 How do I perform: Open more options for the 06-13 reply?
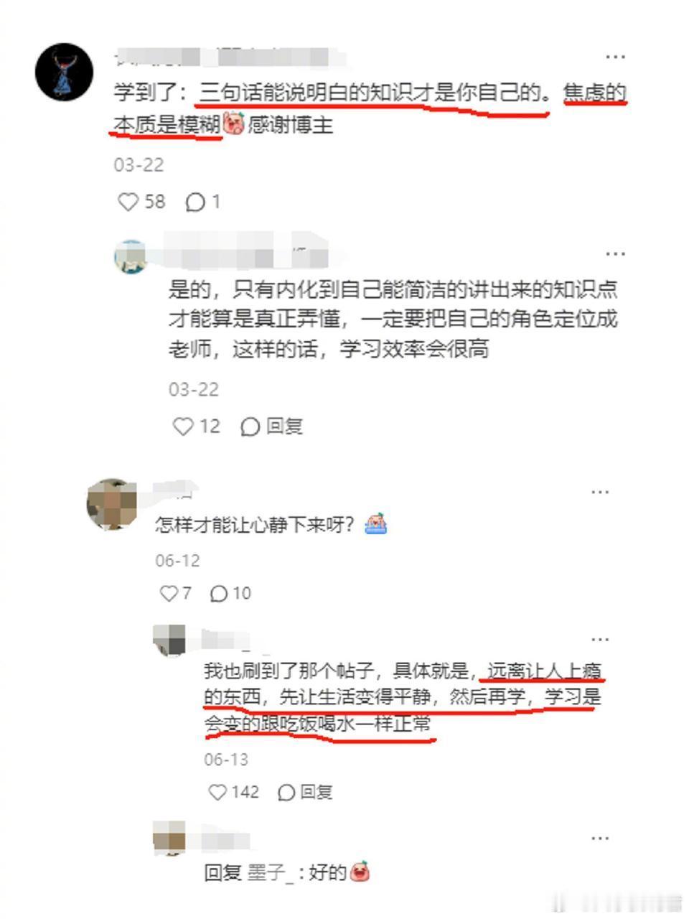coord(600,639)
